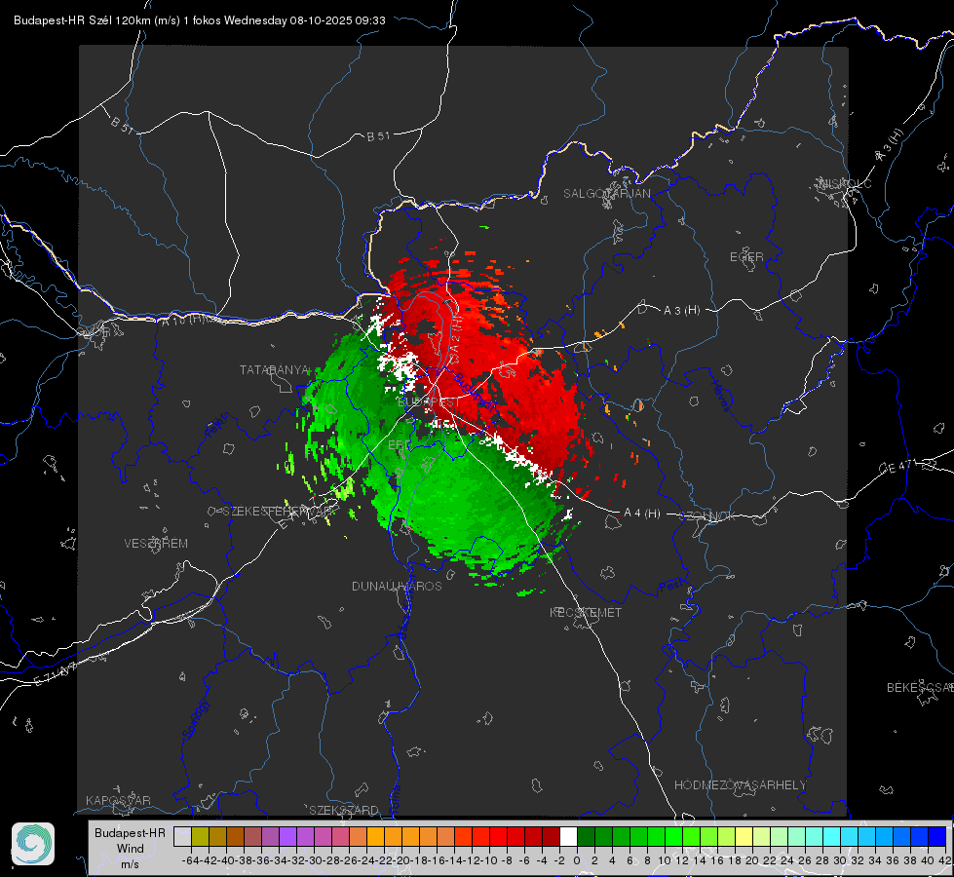Select the DUNAÚJVÁROS city label
Image resolution: width=954 pixels, height=877 pixels.
click(x=397, y=586)
